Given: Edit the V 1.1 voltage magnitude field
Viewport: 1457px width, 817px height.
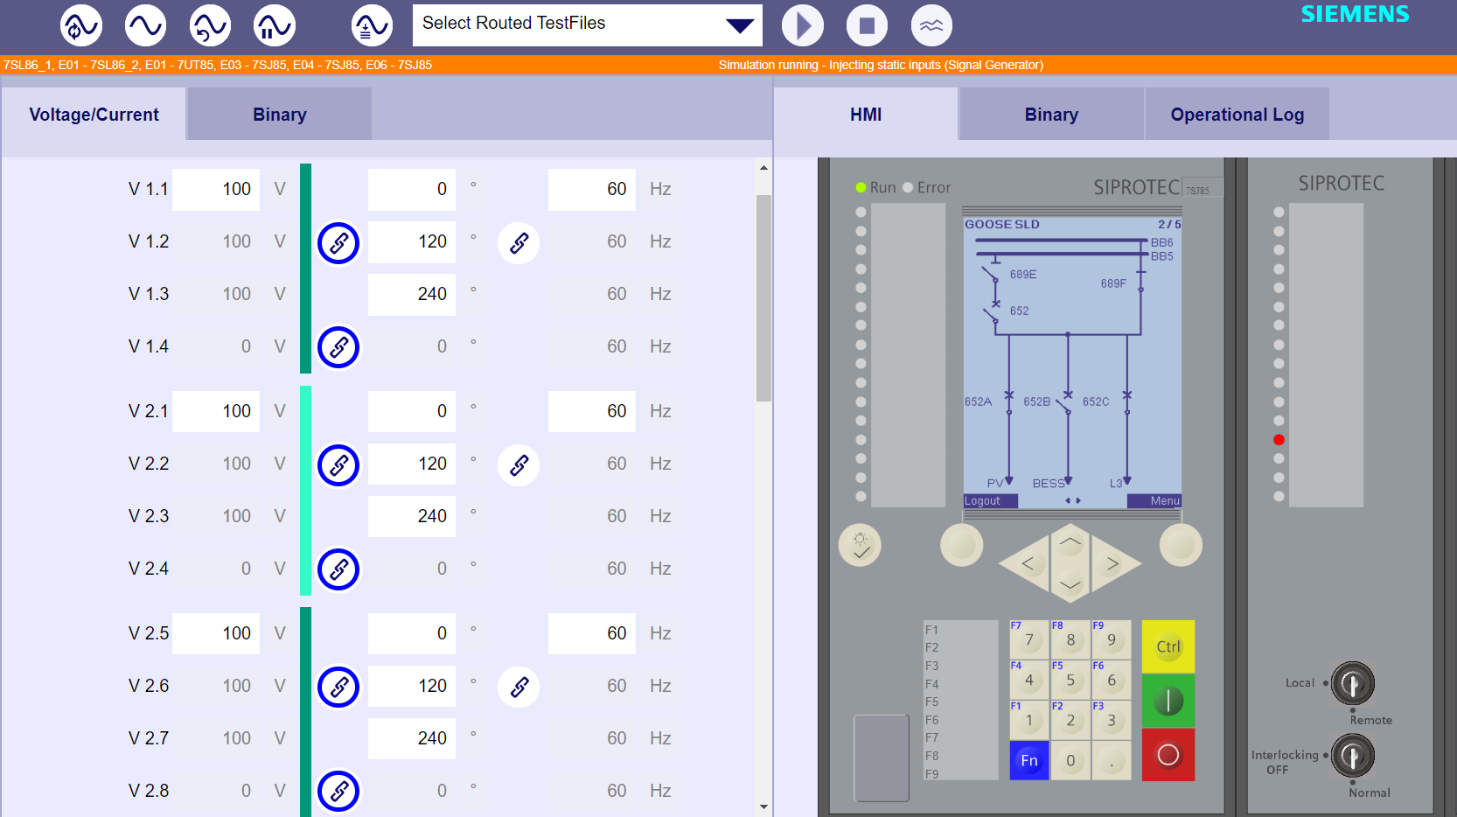Looking at the screenshot, I should tap(216, 189).
